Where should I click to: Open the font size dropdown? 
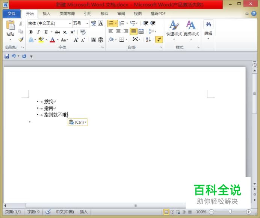pyautogui.click(x=87, y=23)
